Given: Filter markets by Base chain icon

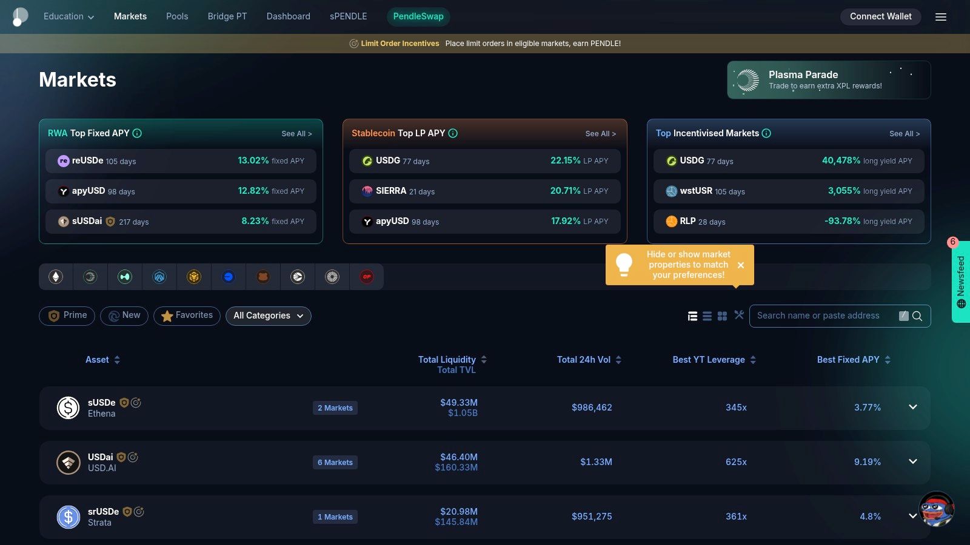Looking at the screenshot, I should tap(229, 277).
